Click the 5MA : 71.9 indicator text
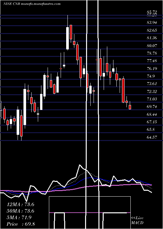This screenshot has width=163, height=229. 19,218
